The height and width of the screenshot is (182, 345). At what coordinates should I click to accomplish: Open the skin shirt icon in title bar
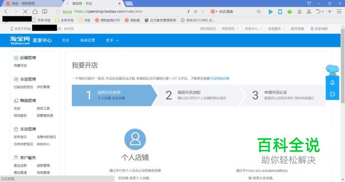[x=309, y=3]
